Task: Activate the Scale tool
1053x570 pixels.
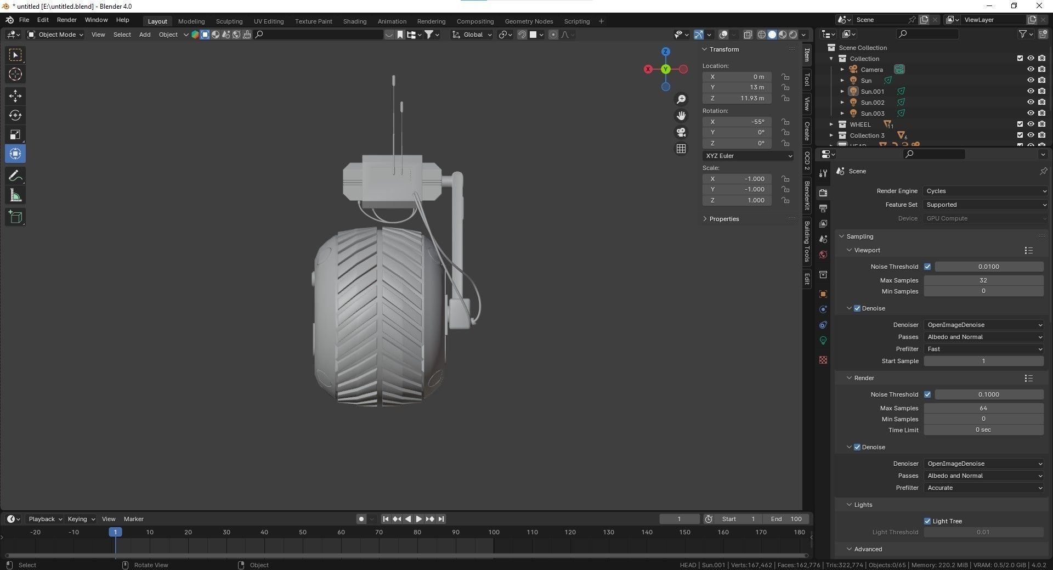Action: (x=15, y=134)
